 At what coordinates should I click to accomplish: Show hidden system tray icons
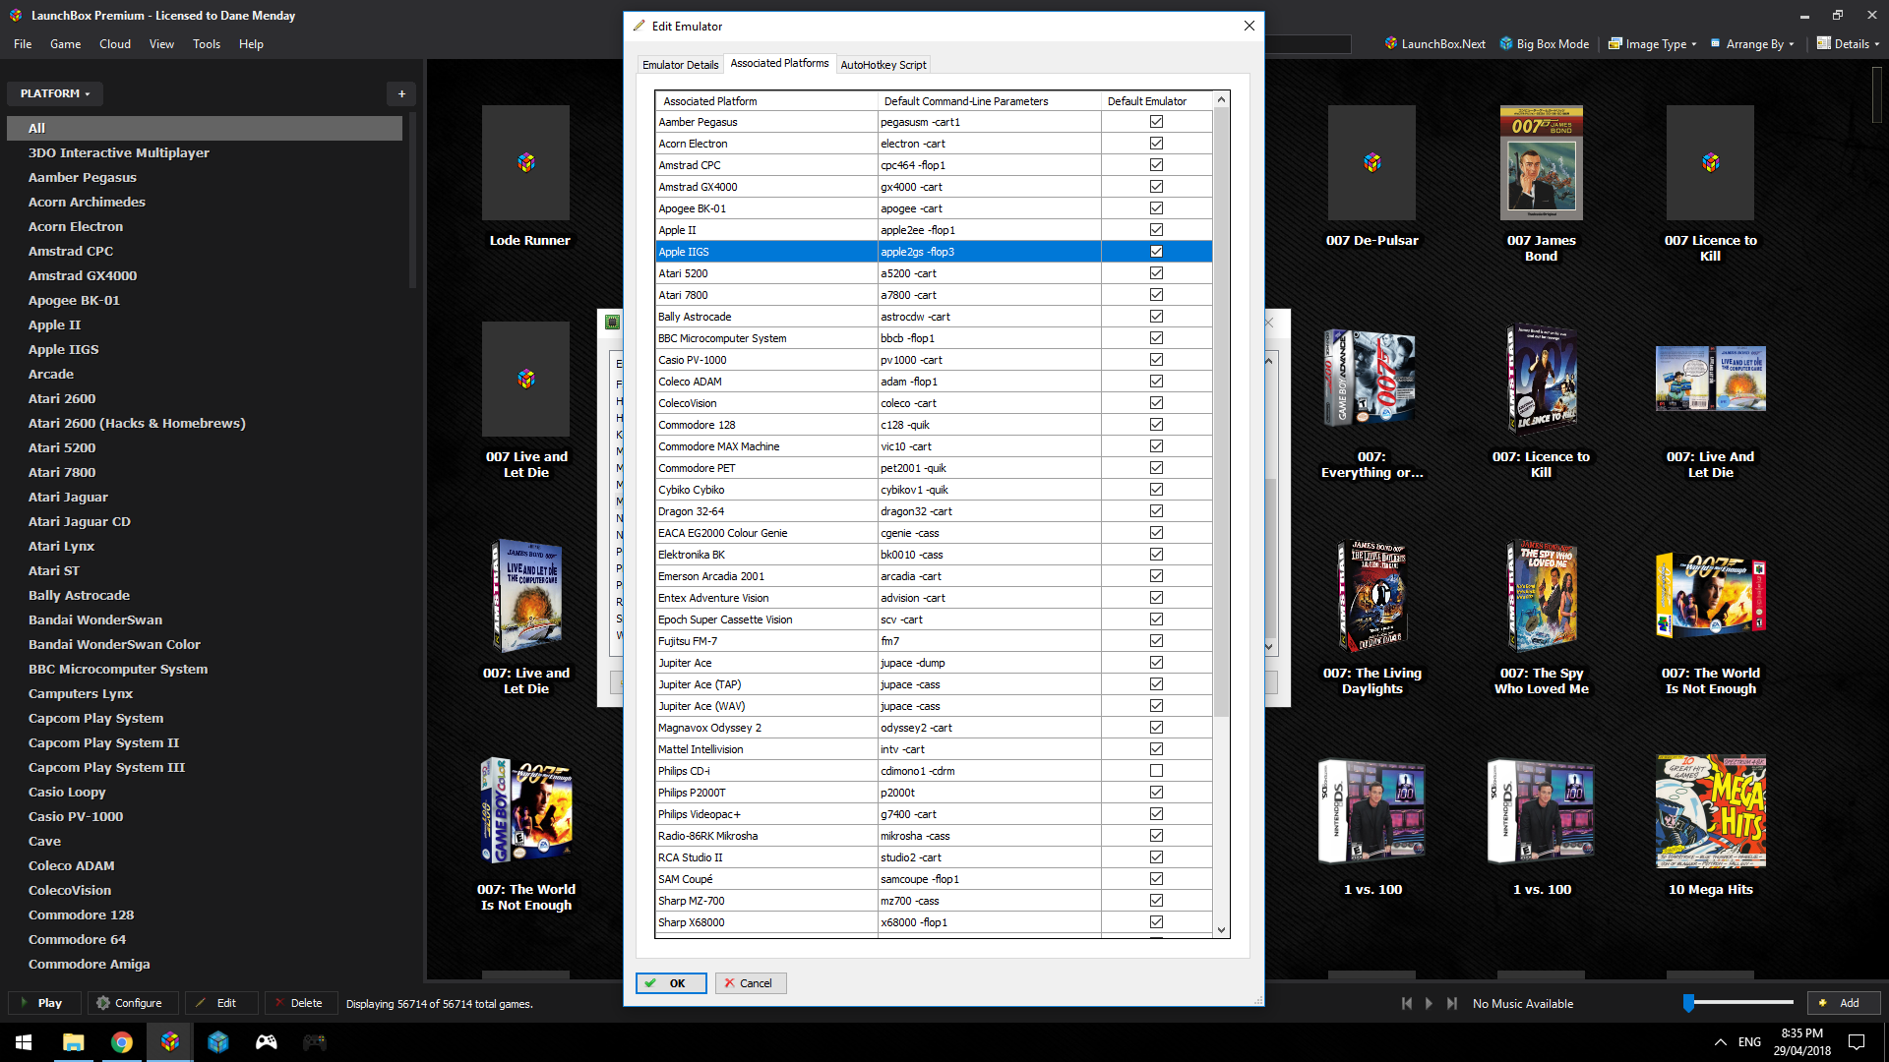(x=1720, y=1042)
